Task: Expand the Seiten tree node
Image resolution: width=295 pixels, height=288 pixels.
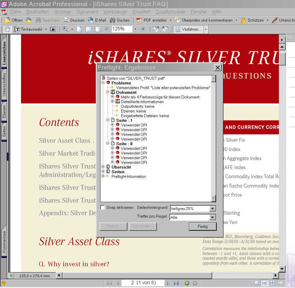Action: point(103,171)
